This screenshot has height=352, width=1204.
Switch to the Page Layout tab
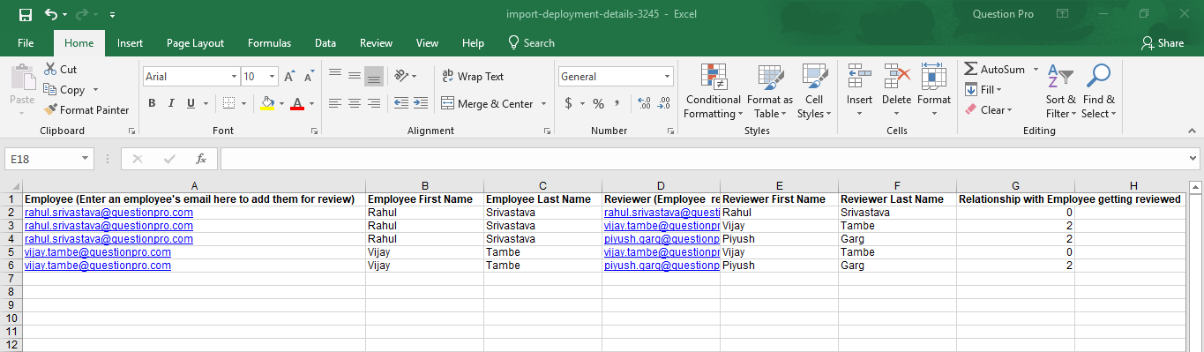click(195, 42)
